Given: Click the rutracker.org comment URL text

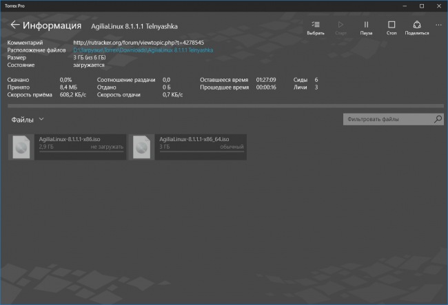Looking at the screenshot, I should coord(139,43).
